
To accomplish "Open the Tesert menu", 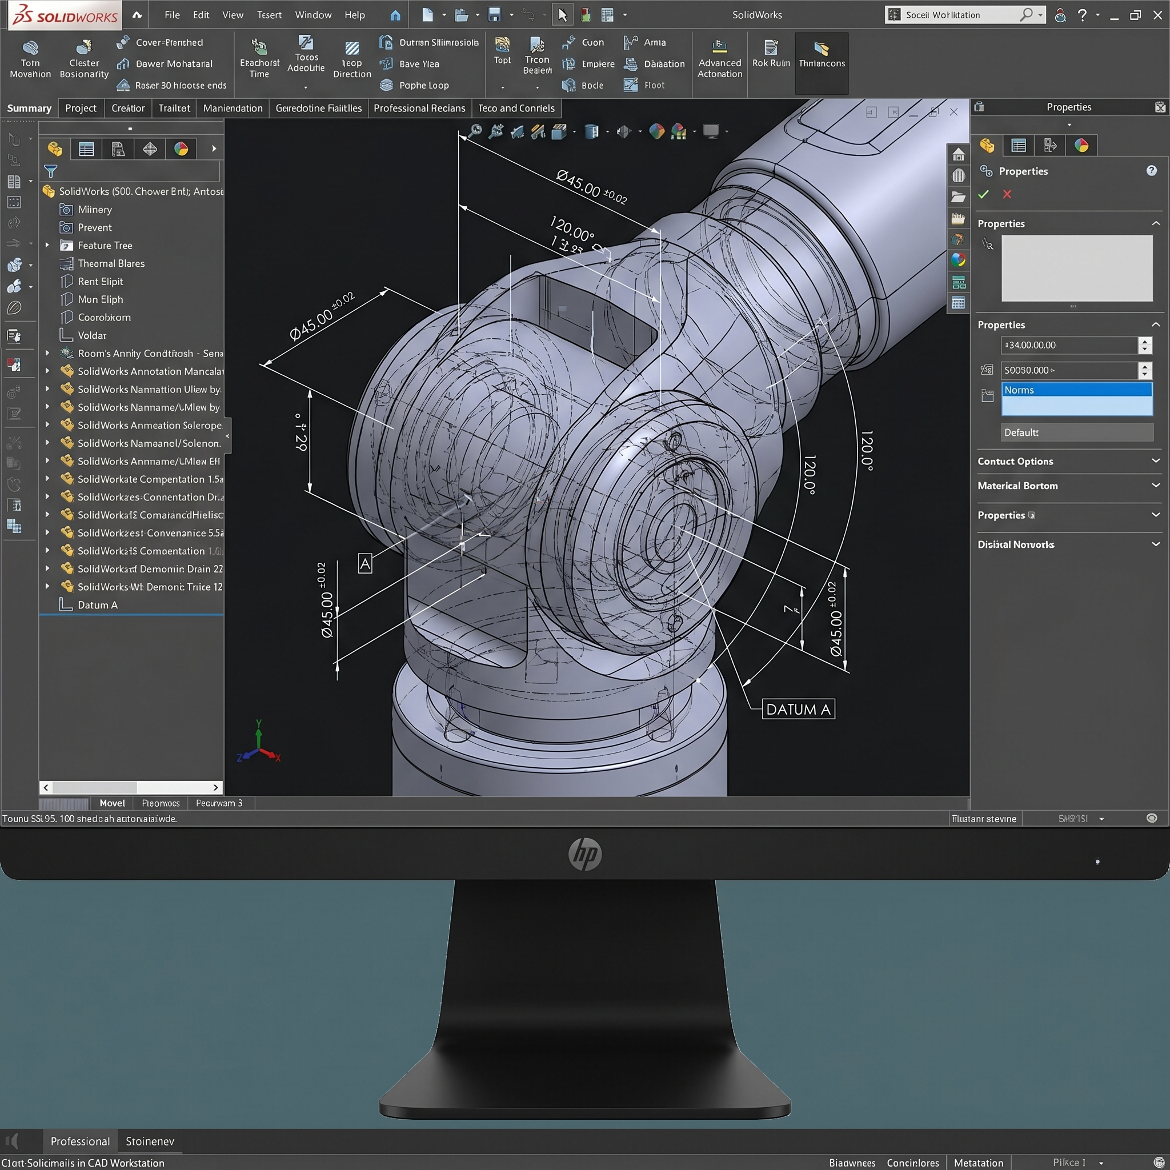I will point(269,15).
